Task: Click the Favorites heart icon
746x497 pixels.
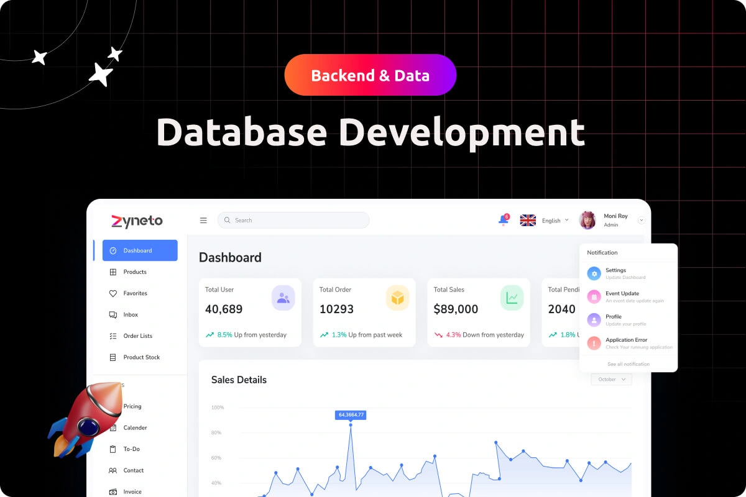Action: click(114, 293)
